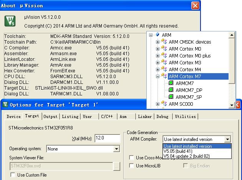This screenshot has height=180, width=242.
Task: Close the About µVision dialog
Action: pyautogui.click(x=195, y=6)
